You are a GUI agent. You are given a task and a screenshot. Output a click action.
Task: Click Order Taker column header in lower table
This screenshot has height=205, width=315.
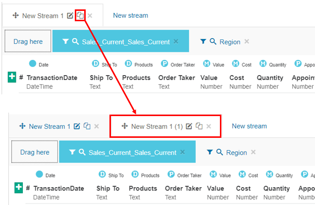pyautogui.click(x=183, y=188)
